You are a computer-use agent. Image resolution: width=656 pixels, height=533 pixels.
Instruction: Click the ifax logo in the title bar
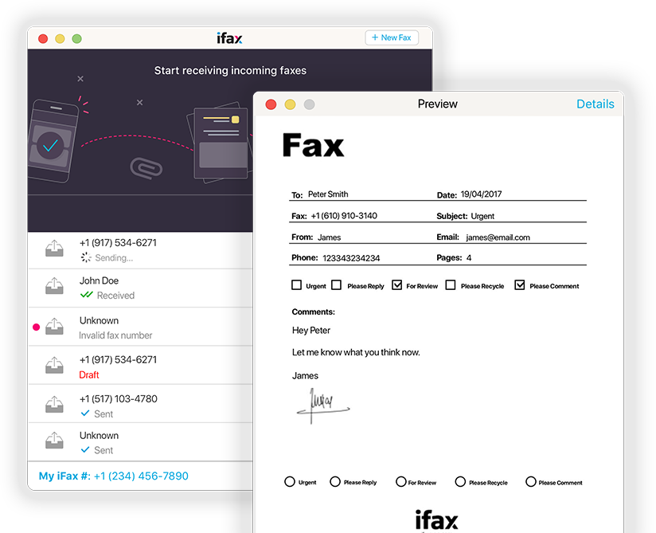229,37
